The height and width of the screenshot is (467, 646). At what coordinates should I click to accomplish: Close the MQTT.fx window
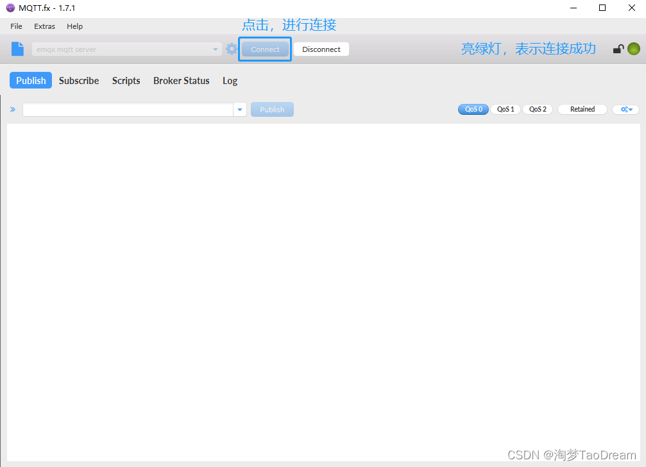click(x=632, y=8)
